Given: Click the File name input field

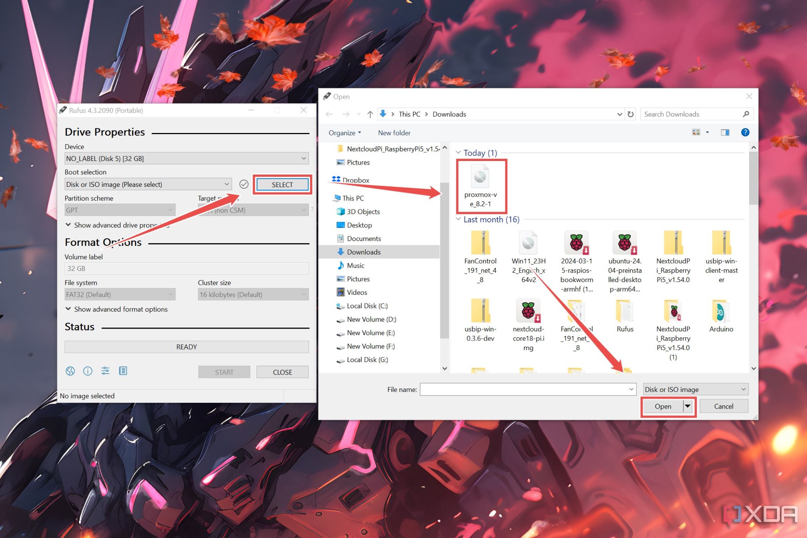Looking at the screenshot, I should 528,389.
